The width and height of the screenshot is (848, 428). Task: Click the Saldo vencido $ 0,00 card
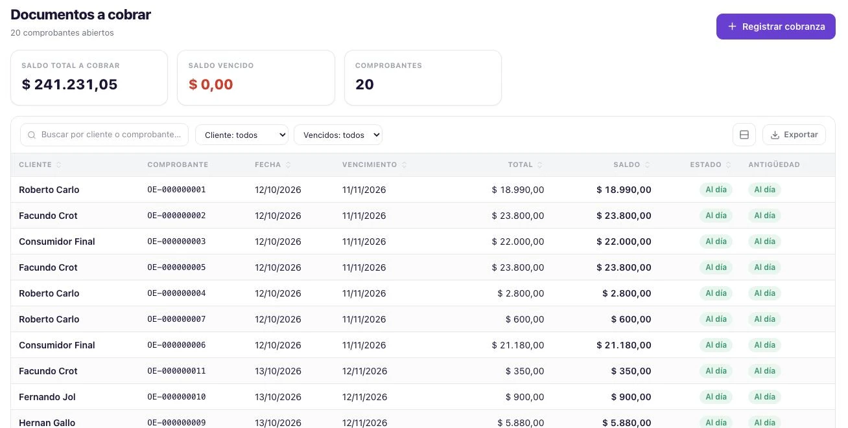256,78
